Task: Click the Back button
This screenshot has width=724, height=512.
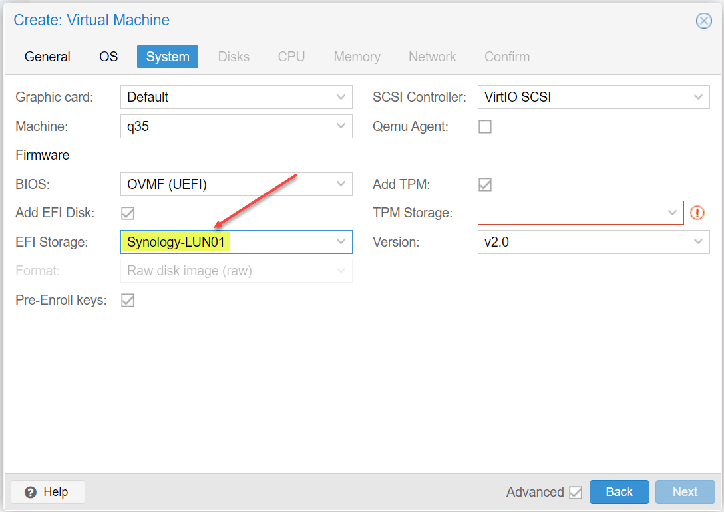Action: click(x=619, y=492)
